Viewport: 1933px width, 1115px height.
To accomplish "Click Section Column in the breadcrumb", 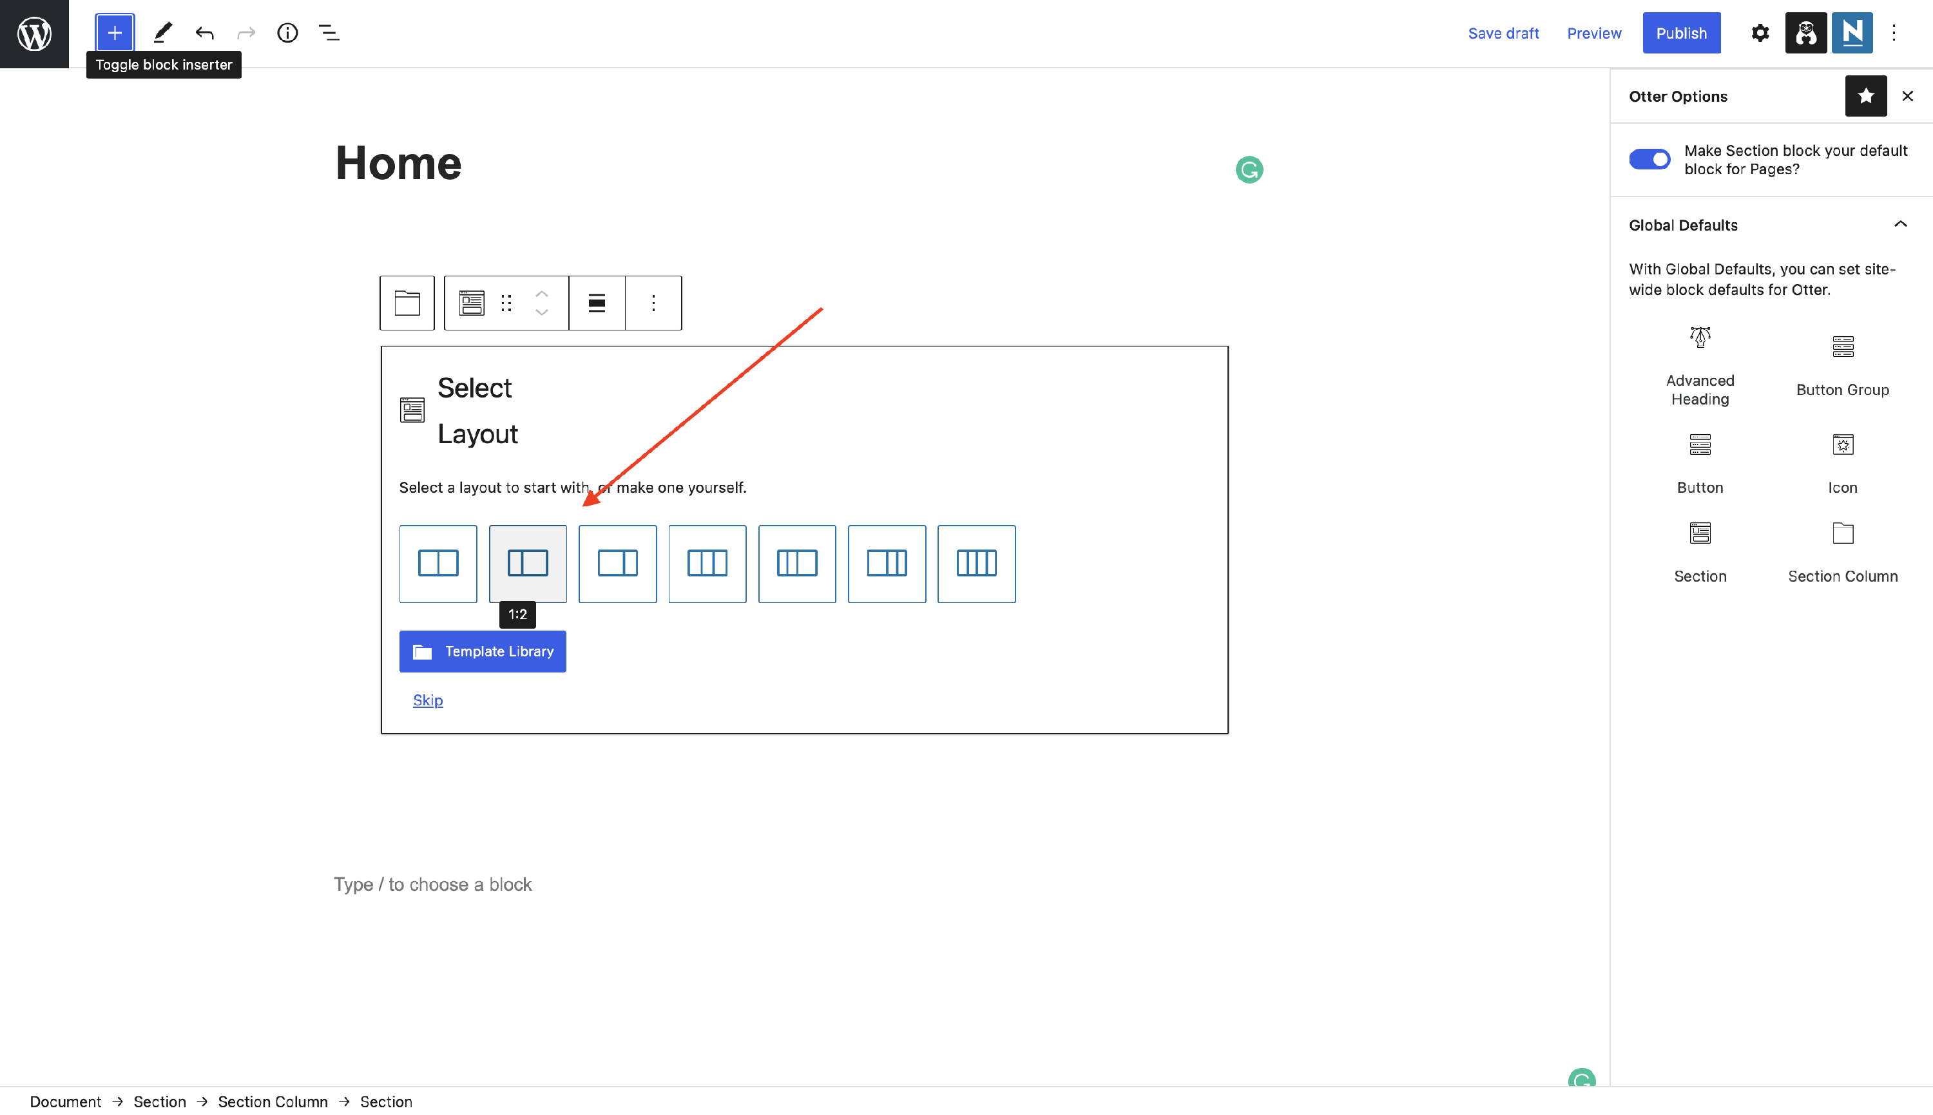I will pyautogui.click(x=273, y=1101).
